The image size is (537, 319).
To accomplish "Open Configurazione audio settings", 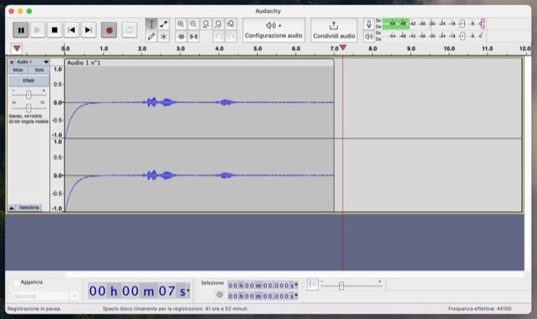I will tap(274, 30).
